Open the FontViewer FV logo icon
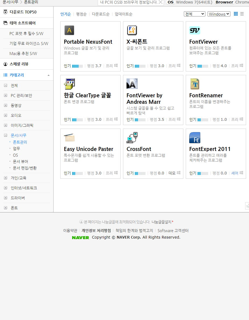Image resolution: width=249 pixels, height=320 pixels. click(x=195, y=30)
